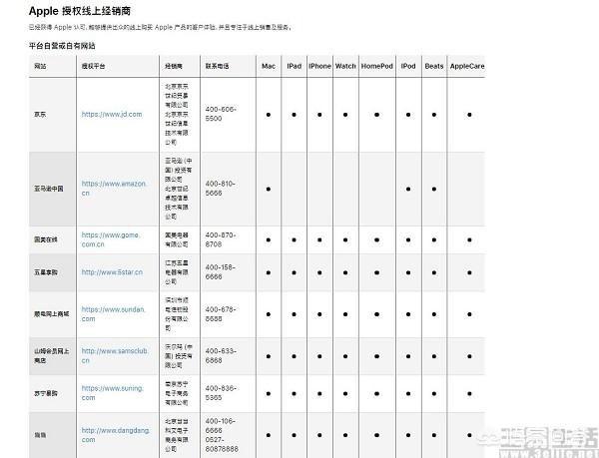Open the https://www.suning.com link
This screenshot has height=458, width=599.
point(113,393)
